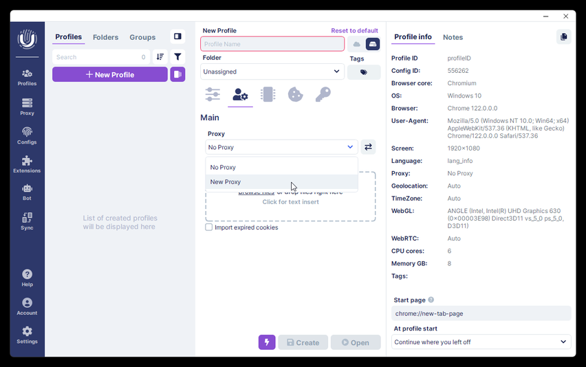The image size is (586, 367).
Task: Toggle the side panel layout icon near Groups
Action: [x=177, y=36]
